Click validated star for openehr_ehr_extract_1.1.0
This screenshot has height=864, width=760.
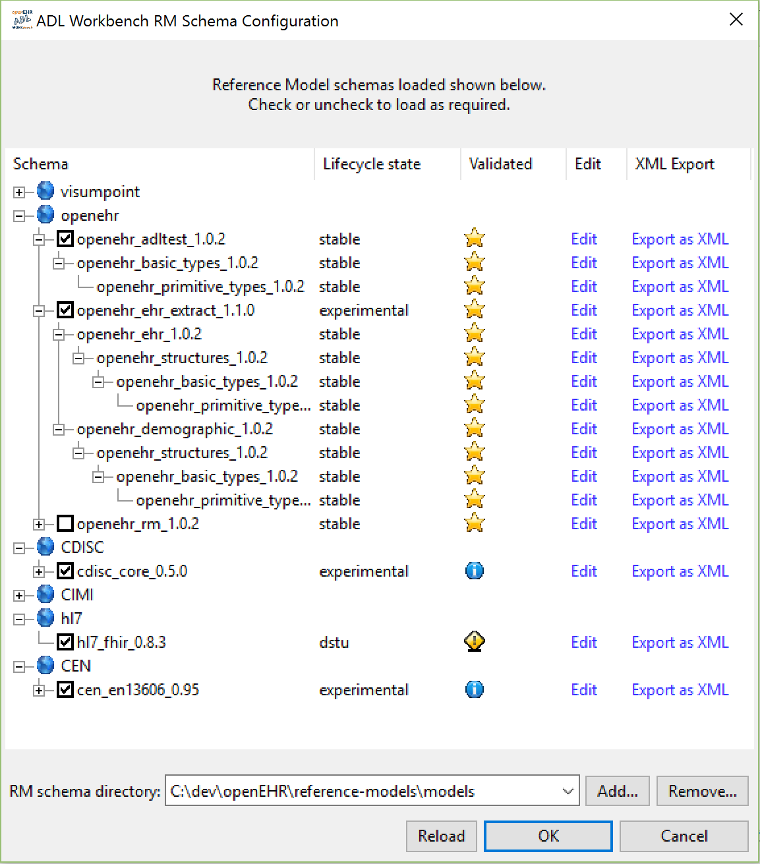tap(475, 310)
